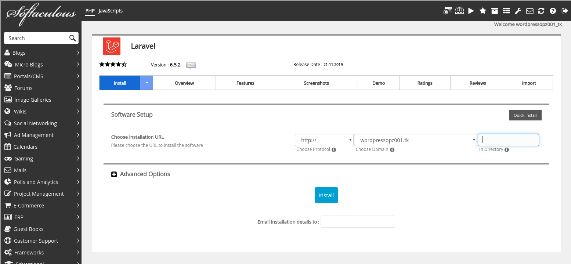Viewport: 571px width, 264px height.
Task: Open the Screenshots tab
Action: [x=316, y=83]
